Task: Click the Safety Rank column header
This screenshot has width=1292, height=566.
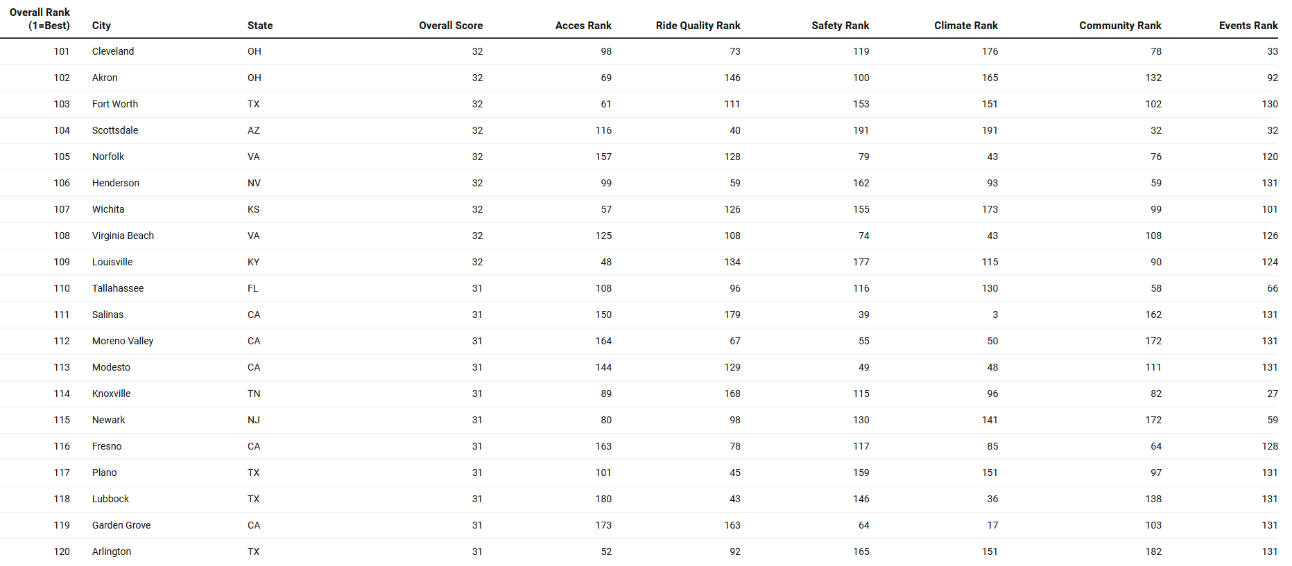Action: 840,26
